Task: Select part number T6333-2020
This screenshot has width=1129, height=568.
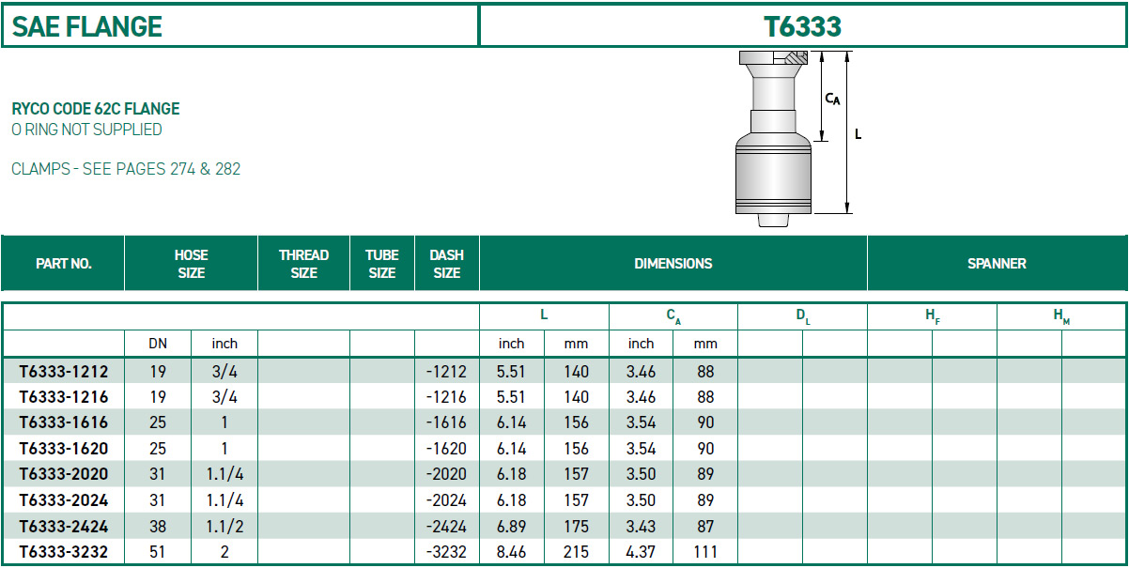Action: 64,474
